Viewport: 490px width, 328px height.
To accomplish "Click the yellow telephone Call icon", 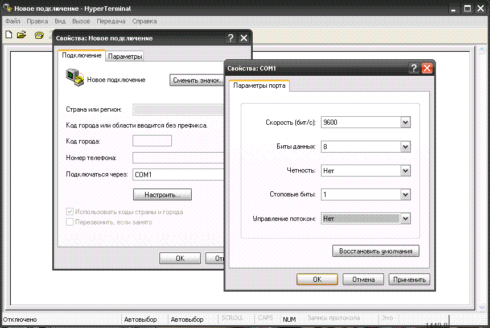I will click(x=39, y=35).
